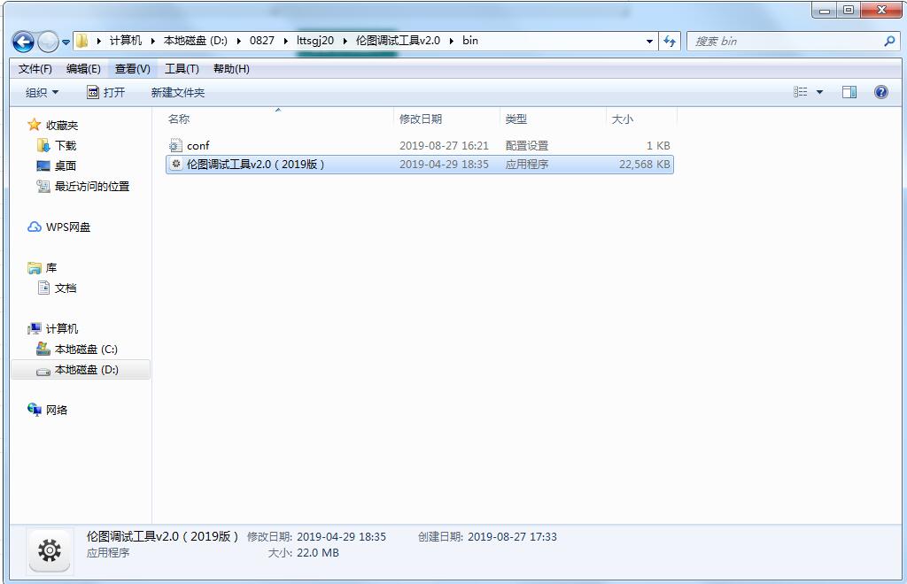Click 大小 22.0 MB in details pane
Screen dimensions: 907x584
318,553
